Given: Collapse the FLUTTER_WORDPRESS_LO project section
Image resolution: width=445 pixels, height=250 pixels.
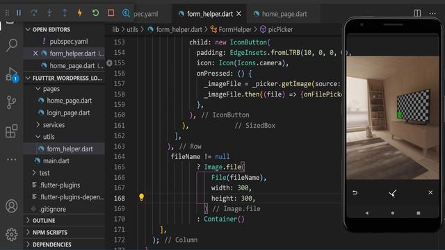Looking at the screenshot, I should [x=28, y=78].
